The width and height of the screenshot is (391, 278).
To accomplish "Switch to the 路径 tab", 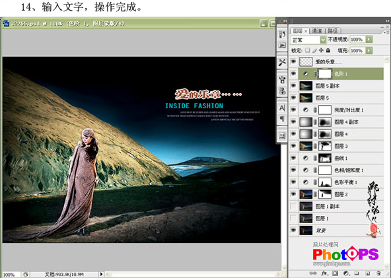I will [333, 30].
